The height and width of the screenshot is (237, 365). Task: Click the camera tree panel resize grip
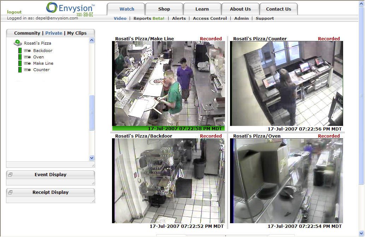pos(93,166)
